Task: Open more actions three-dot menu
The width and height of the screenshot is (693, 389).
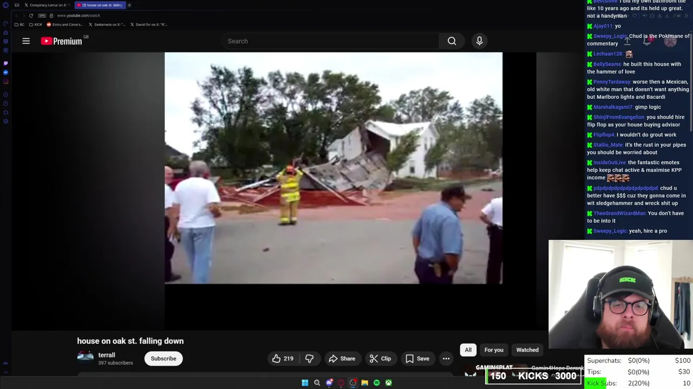Action: 446,358
